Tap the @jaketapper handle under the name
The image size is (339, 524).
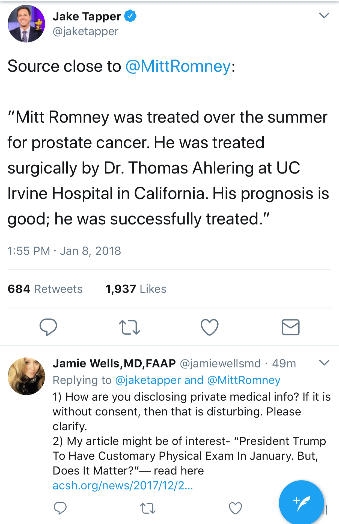click(85, 31)
